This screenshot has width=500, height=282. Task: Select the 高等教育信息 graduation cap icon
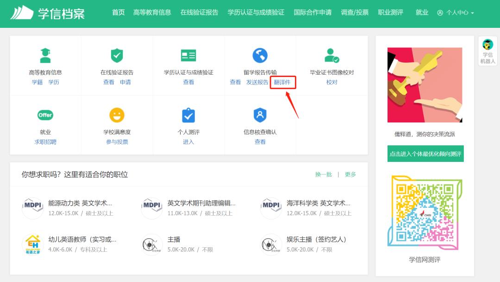point(44,55)
